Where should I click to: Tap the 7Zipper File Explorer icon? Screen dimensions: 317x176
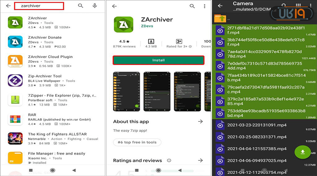(x=15, y=100)
